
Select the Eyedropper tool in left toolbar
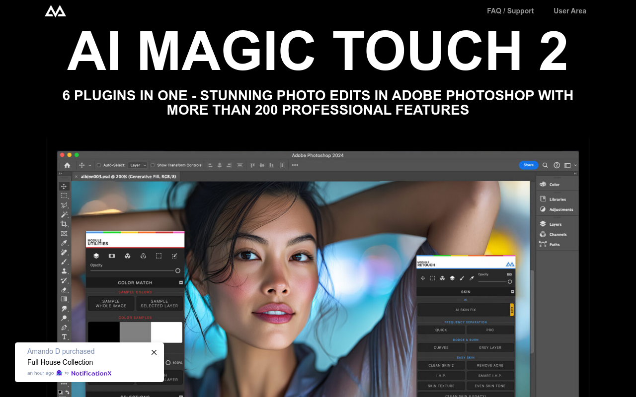tap(64, 243)
